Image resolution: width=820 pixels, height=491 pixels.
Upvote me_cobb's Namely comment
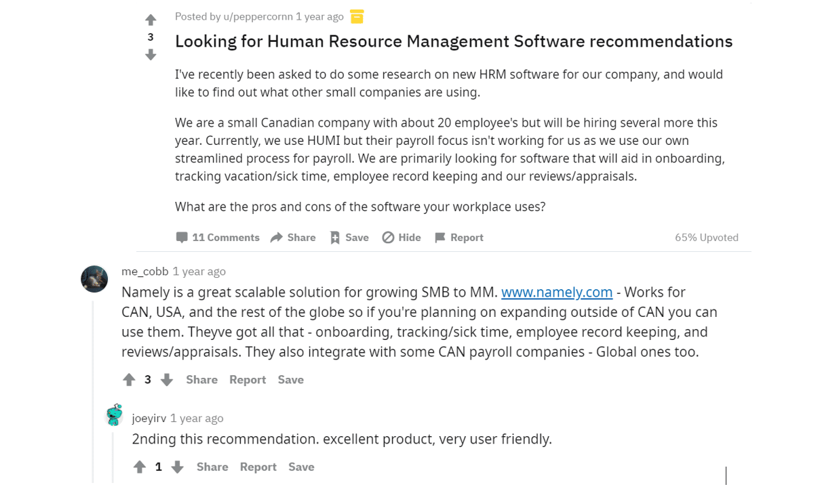pos(129,379)
